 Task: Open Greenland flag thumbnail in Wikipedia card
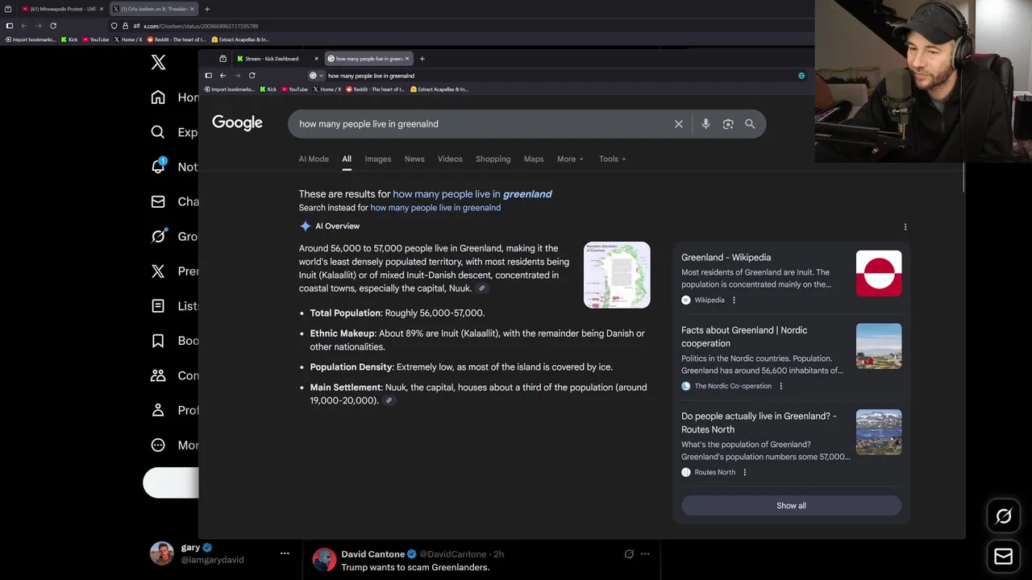click(879, 273)
